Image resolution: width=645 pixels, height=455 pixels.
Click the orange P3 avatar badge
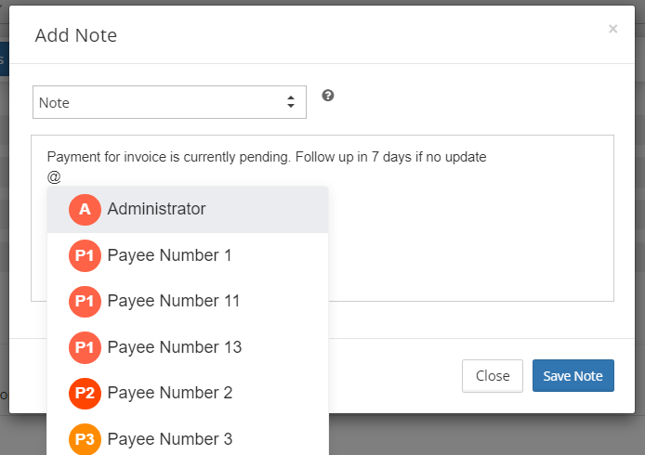85,439
